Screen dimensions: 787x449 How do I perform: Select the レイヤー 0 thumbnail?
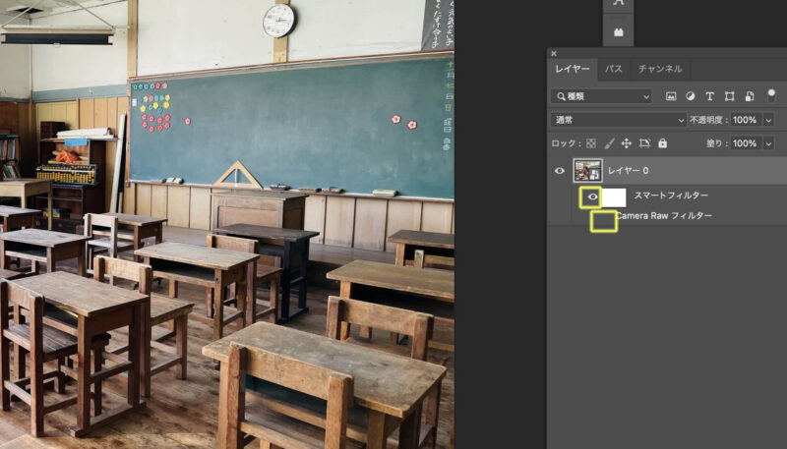coord(587,171)
